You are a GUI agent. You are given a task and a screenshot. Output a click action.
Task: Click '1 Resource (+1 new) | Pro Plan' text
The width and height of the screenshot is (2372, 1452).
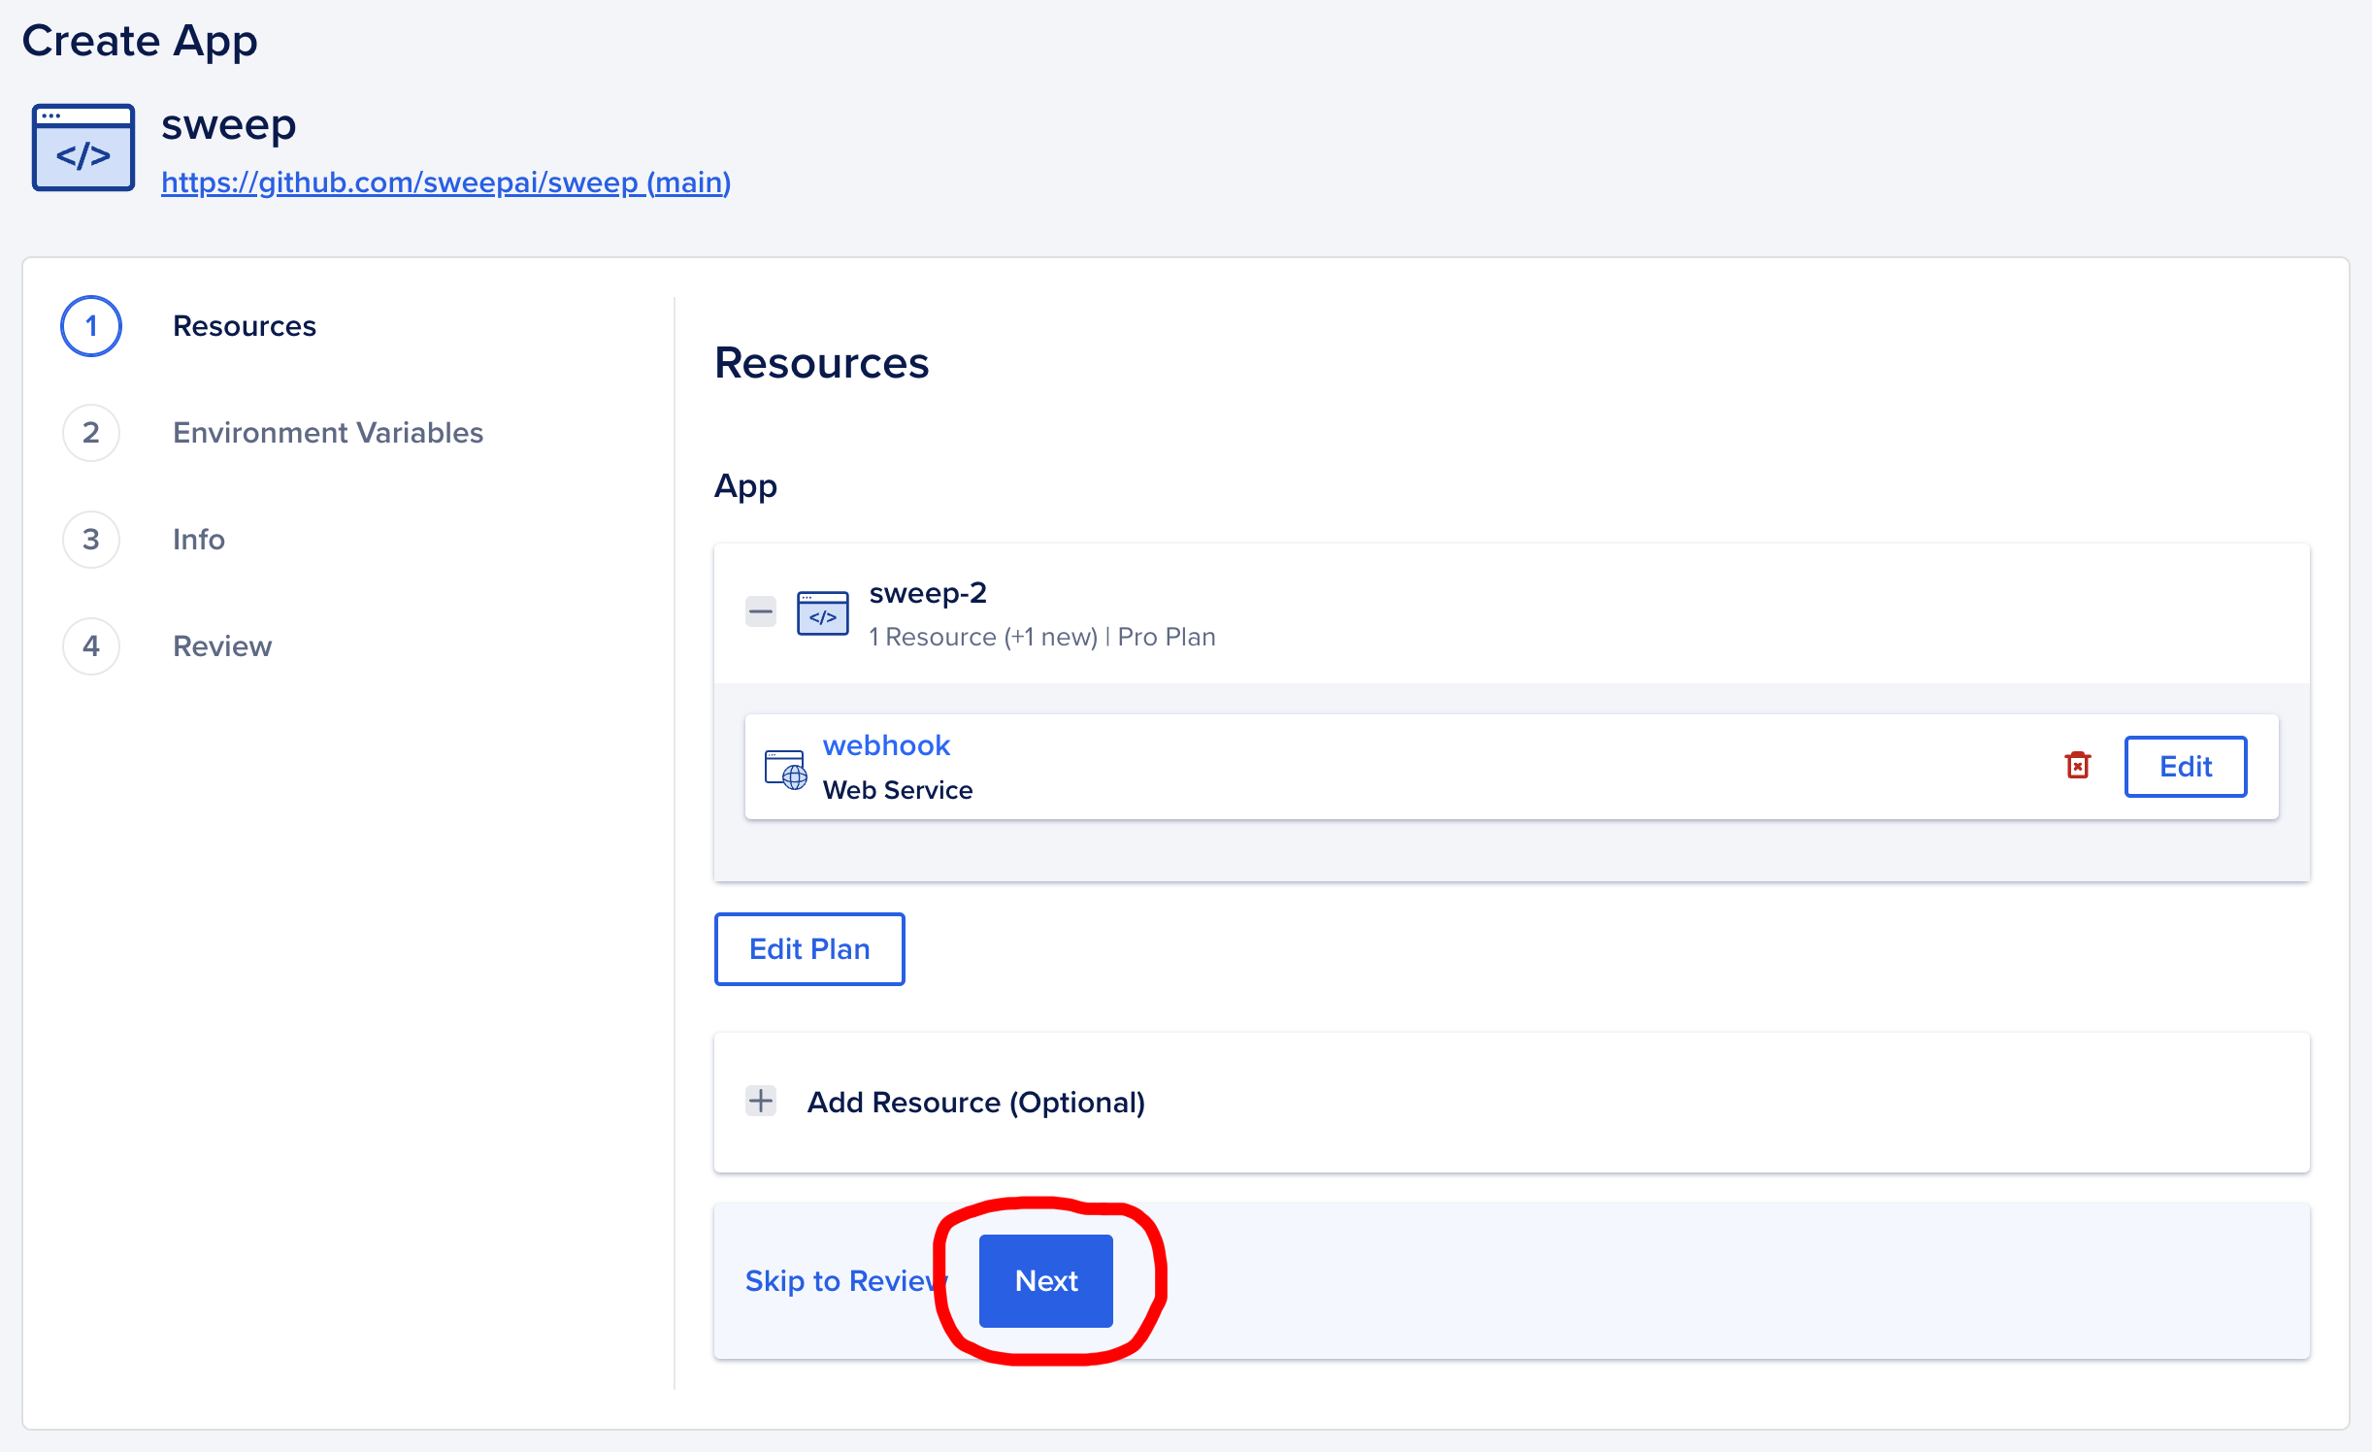coord(1042,637)
